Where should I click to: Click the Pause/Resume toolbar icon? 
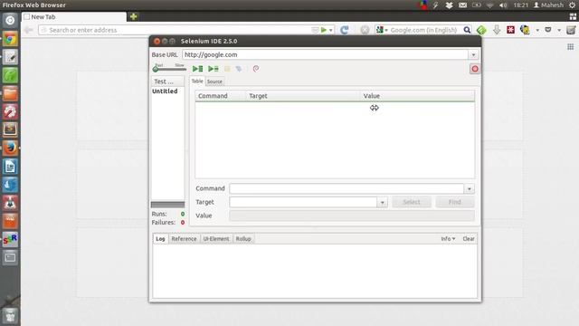click(227, 69)
